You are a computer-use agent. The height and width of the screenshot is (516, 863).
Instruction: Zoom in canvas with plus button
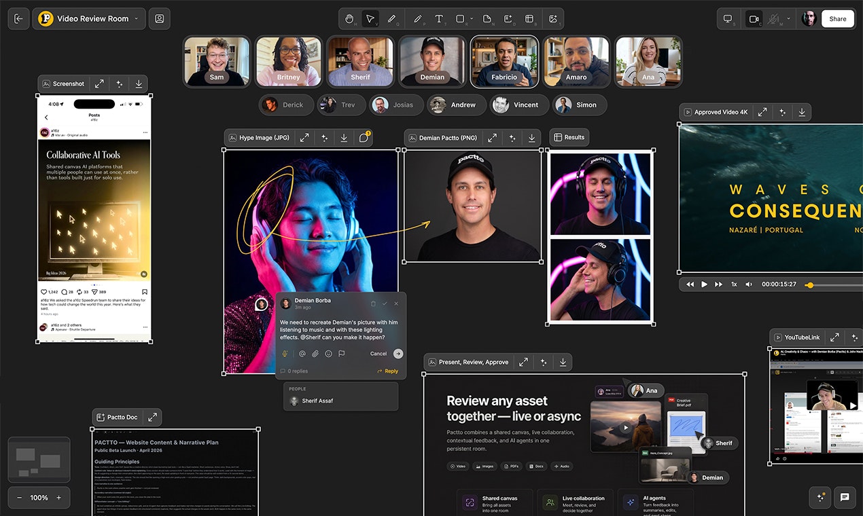58,498
